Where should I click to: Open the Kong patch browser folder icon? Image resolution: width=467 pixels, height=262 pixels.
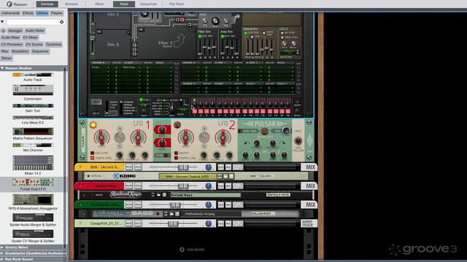(x=225, y=176)
